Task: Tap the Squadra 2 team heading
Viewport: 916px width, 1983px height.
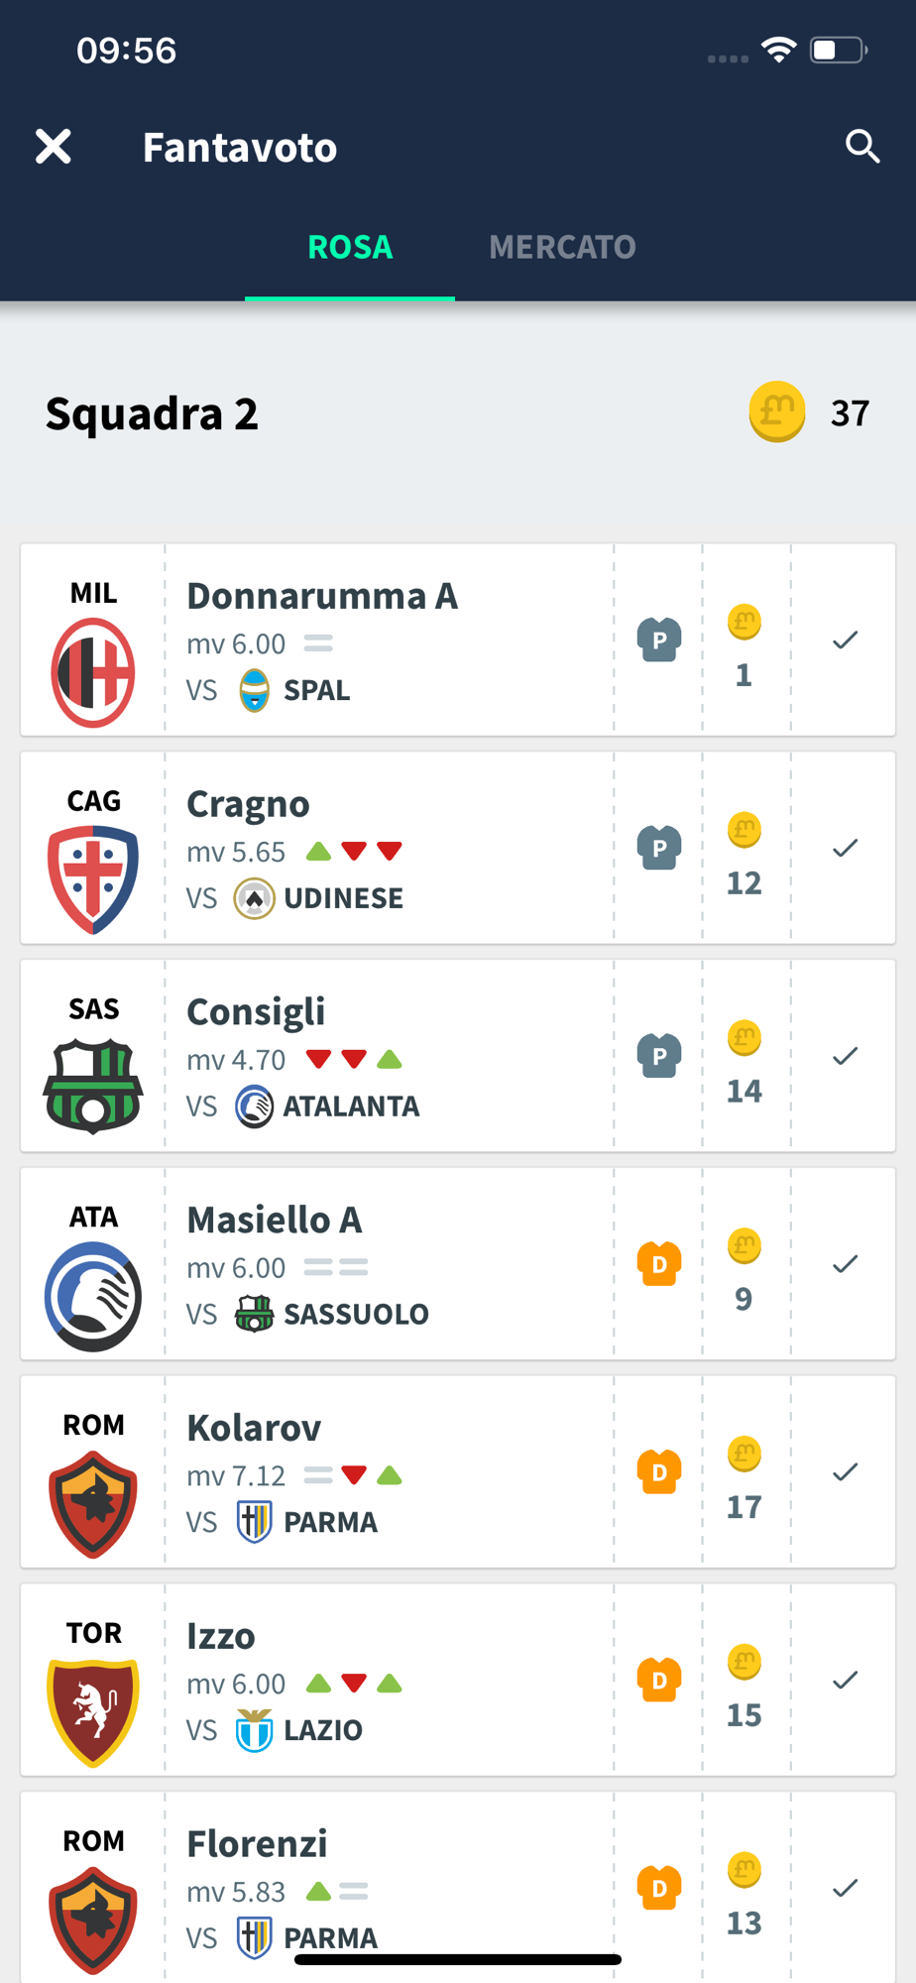Action: (x=152, y=413)
